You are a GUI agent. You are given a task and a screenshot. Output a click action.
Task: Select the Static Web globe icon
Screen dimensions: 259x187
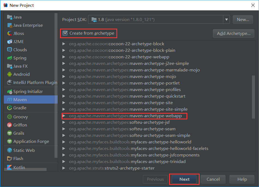10,150
